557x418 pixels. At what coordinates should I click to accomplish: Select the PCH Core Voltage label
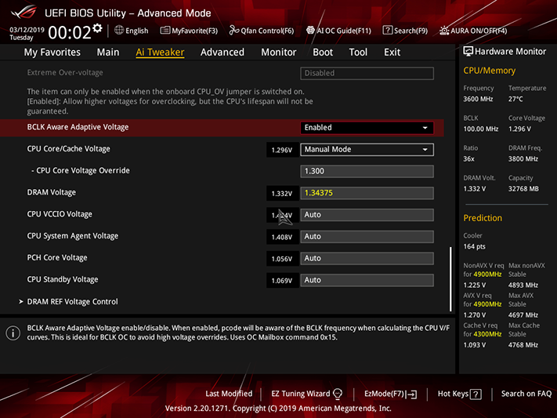(x=57, y=257)
